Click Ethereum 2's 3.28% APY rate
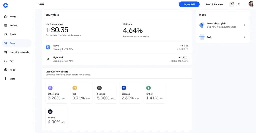The image size is (256, 133). coord(57,98)
